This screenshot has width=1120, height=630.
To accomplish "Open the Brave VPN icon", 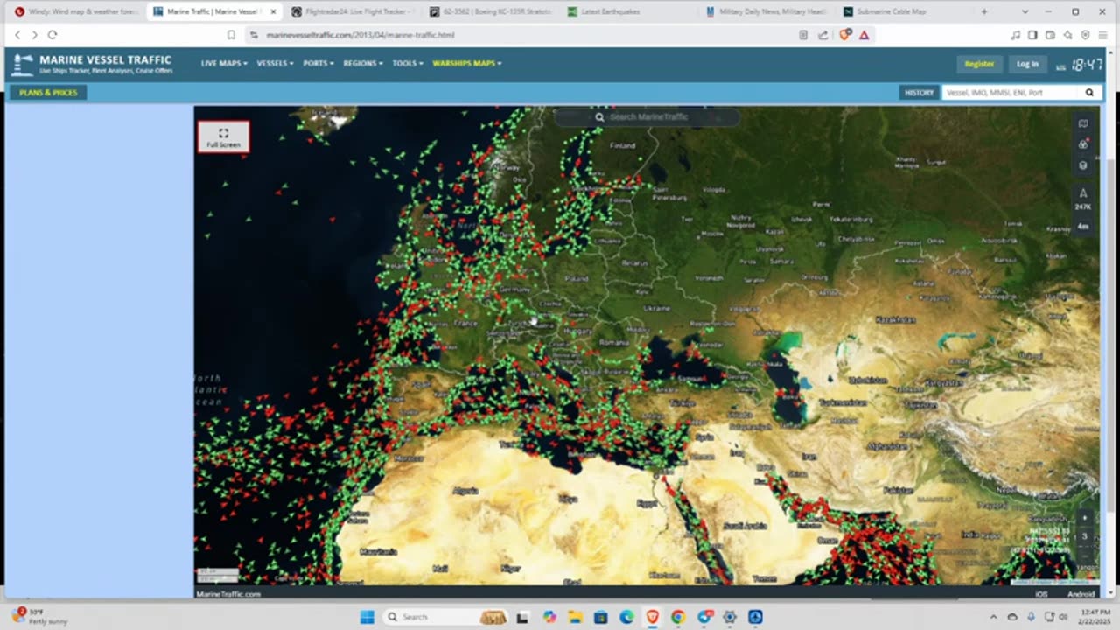I will [x=1086, y=35].
